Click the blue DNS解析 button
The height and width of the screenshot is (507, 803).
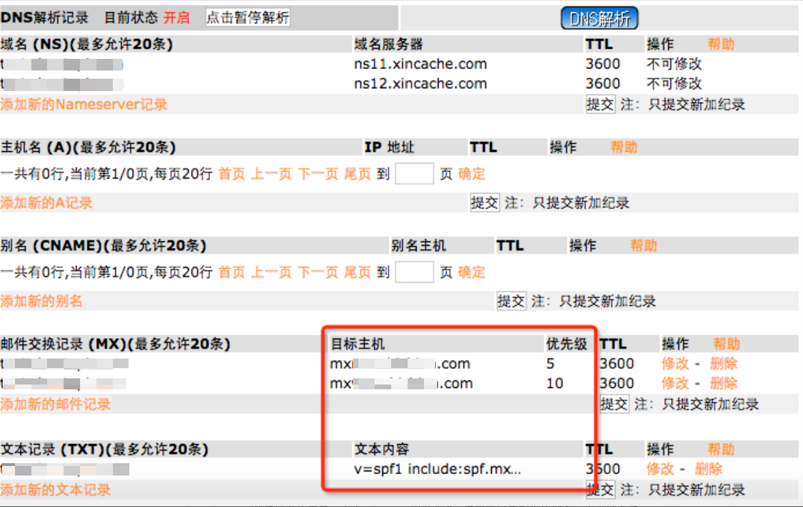point(599,19)
